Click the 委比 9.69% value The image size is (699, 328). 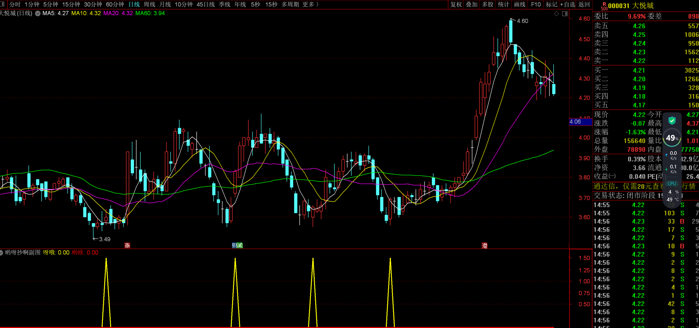point(637,16)
